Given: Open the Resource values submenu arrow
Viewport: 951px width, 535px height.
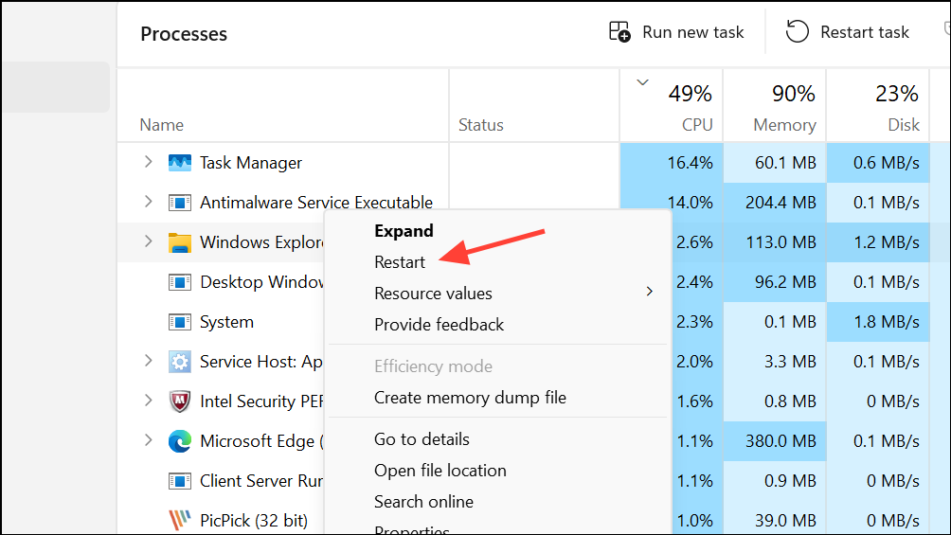Looking at the screenshot, I should tap(650, 292).
